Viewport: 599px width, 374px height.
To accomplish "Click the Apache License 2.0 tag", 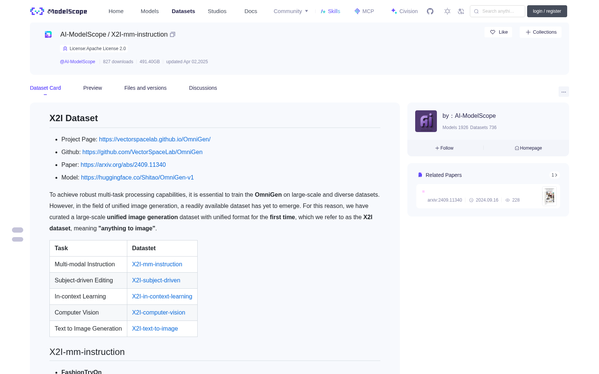I will 94,49.
